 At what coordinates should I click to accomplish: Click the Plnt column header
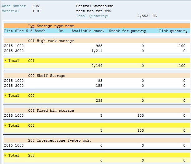pos(8,31)
